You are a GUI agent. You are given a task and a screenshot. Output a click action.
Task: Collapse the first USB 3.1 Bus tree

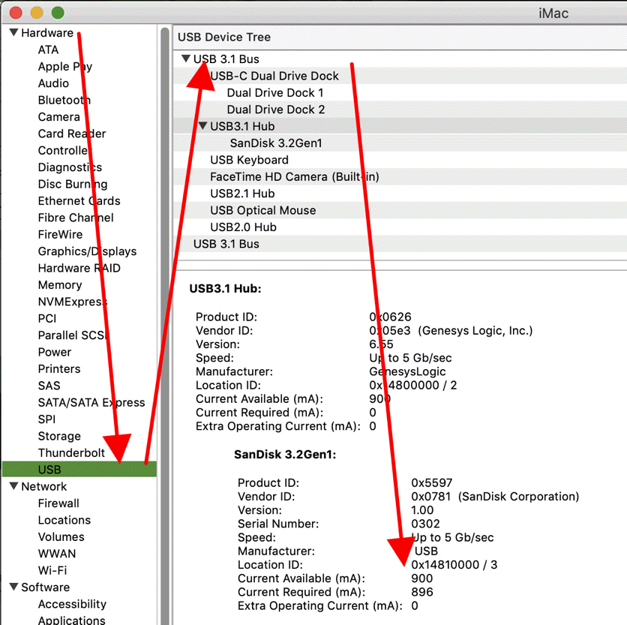(185, 59)
